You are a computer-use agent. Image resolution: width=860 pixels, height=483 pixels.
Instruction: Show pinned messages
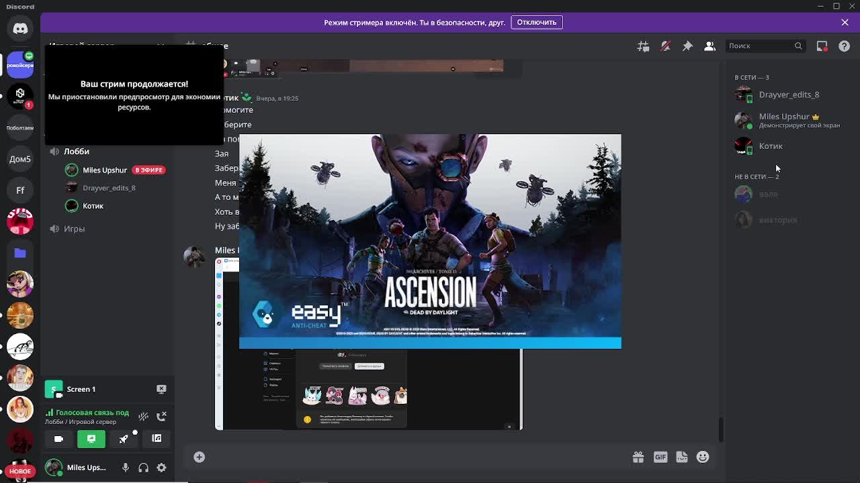pos(687,46)
